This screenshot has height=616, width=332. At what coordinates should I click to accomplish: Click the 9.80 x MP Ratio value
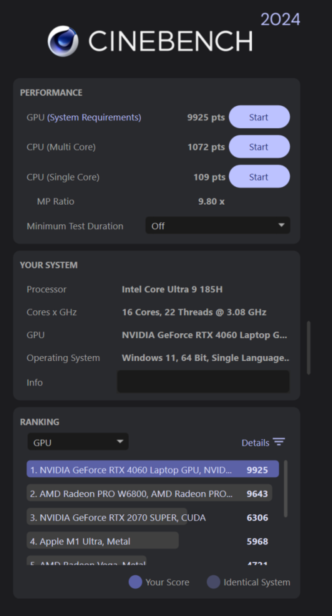point(211,202)
